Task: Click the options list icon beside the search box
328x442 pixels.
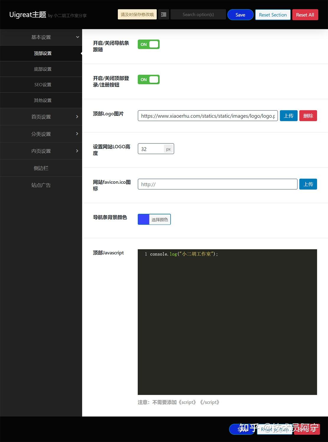Action: tap(164, 14)
